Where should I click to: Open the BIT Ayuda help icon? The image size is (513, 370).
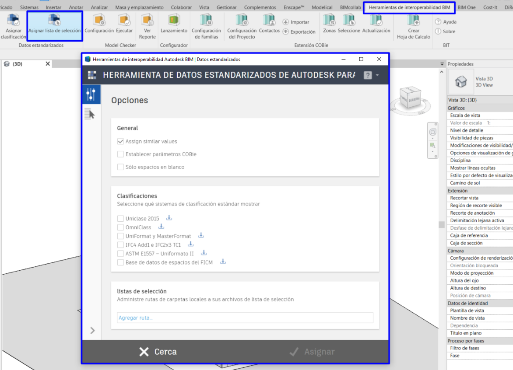[438, 21]
